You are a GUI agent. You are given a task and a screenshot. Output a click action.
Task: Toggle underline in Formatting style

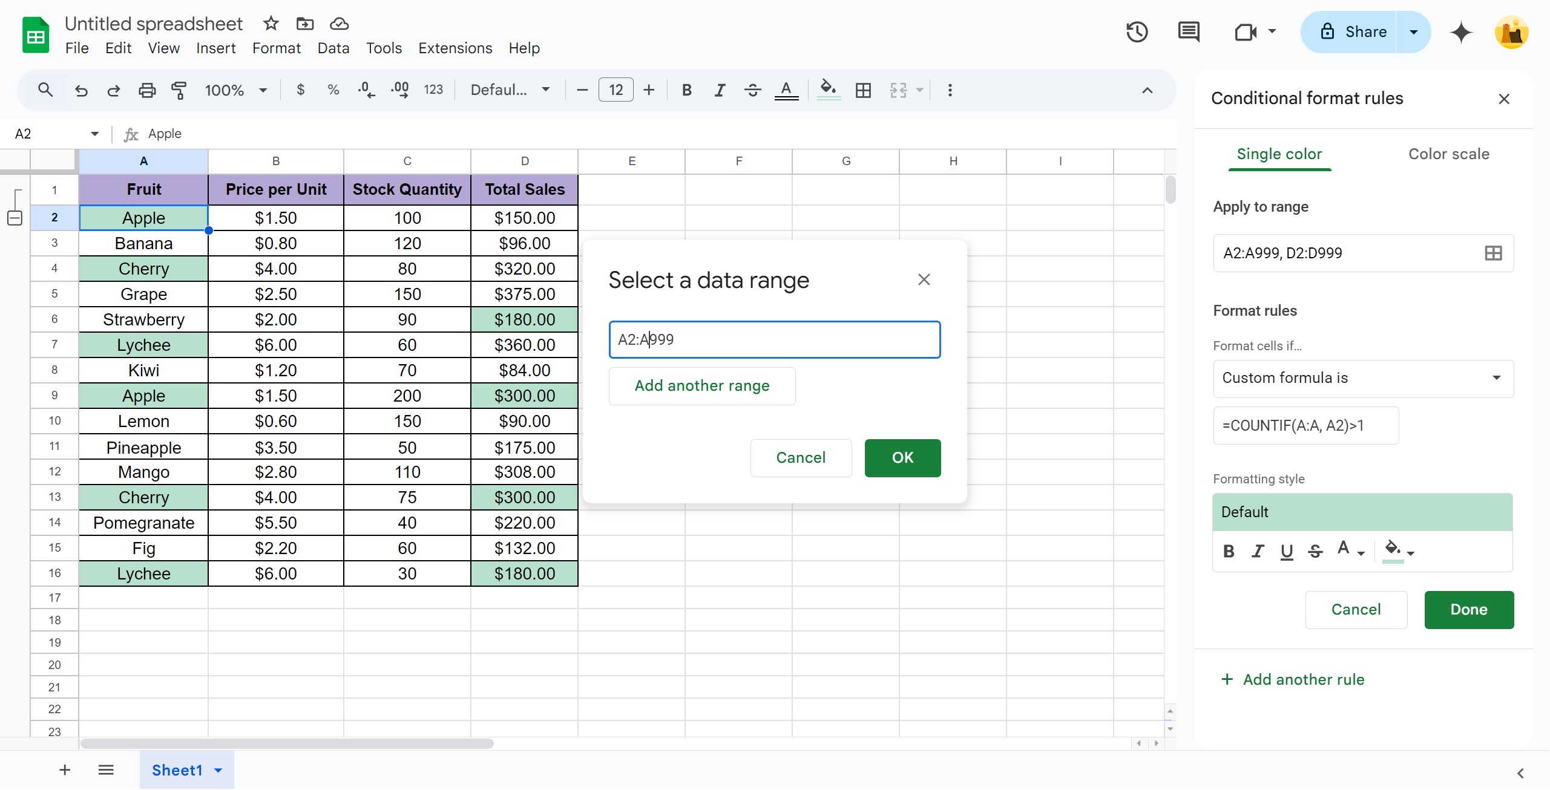pos(1287,551)
